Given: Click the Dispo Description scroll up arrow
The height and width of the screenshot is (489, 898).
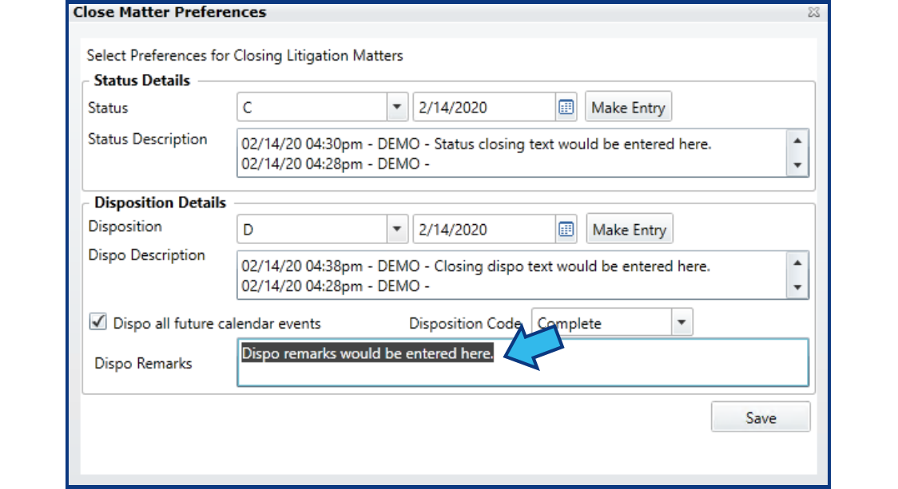Looking at the screenshot, I should click(x=797, y=263).
